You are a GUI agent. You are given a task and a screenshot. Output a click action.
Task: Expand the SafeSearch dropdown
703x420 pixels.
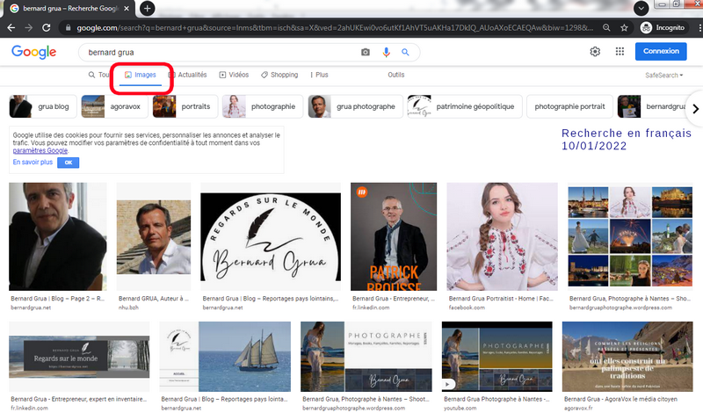[663, 76]
